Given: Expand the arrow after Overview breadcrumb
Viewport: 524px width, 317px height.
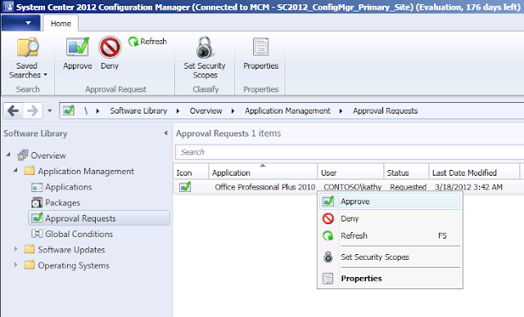Looking at the screenshot, I should pos(233,111).
